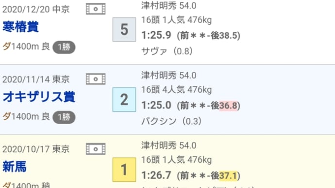Click winner name サヴァ (0.8)

[167, 51]
